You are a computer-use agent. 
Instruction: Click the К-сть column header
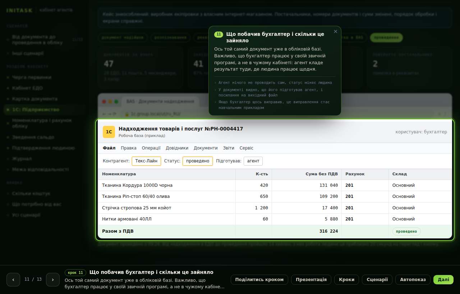point(254,174)
